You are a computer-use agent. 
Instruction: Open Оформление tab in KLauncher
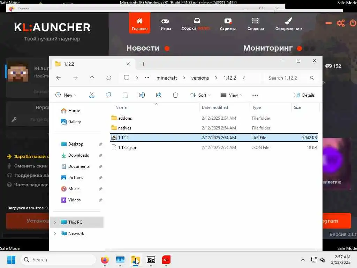click(288, 24)
